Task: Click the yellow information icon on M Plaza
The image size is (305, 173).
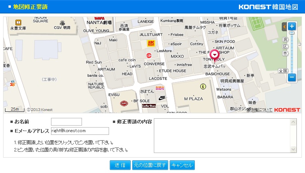Action: coord(203,86)
